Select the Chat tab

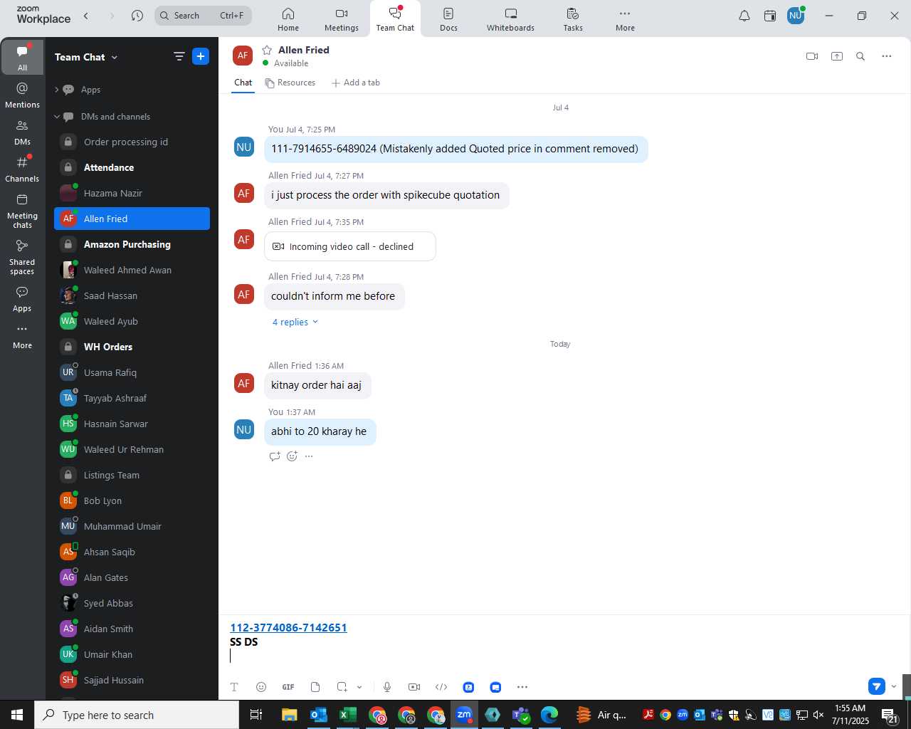point(243,83)
